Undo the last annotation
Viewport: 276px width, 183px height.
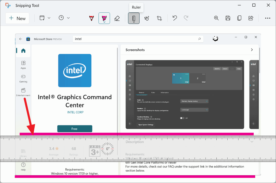175,18
